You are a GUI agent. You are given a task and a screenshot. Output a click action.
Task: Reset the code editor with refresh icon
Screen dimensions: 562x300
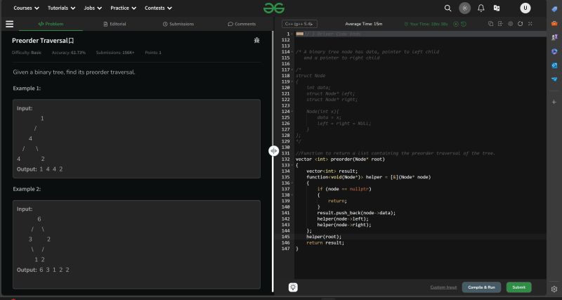click(519, 24)
